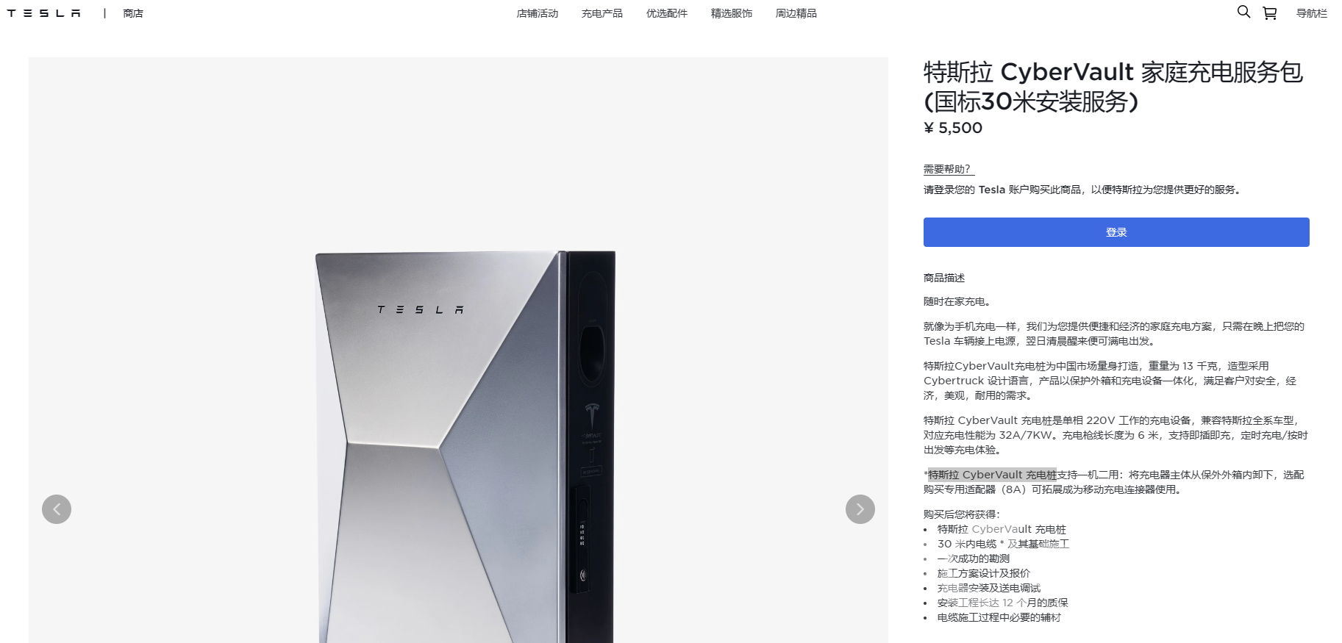1342x643 pixels.
Task: Click the CyberVault charger product image
Action: 465,447
